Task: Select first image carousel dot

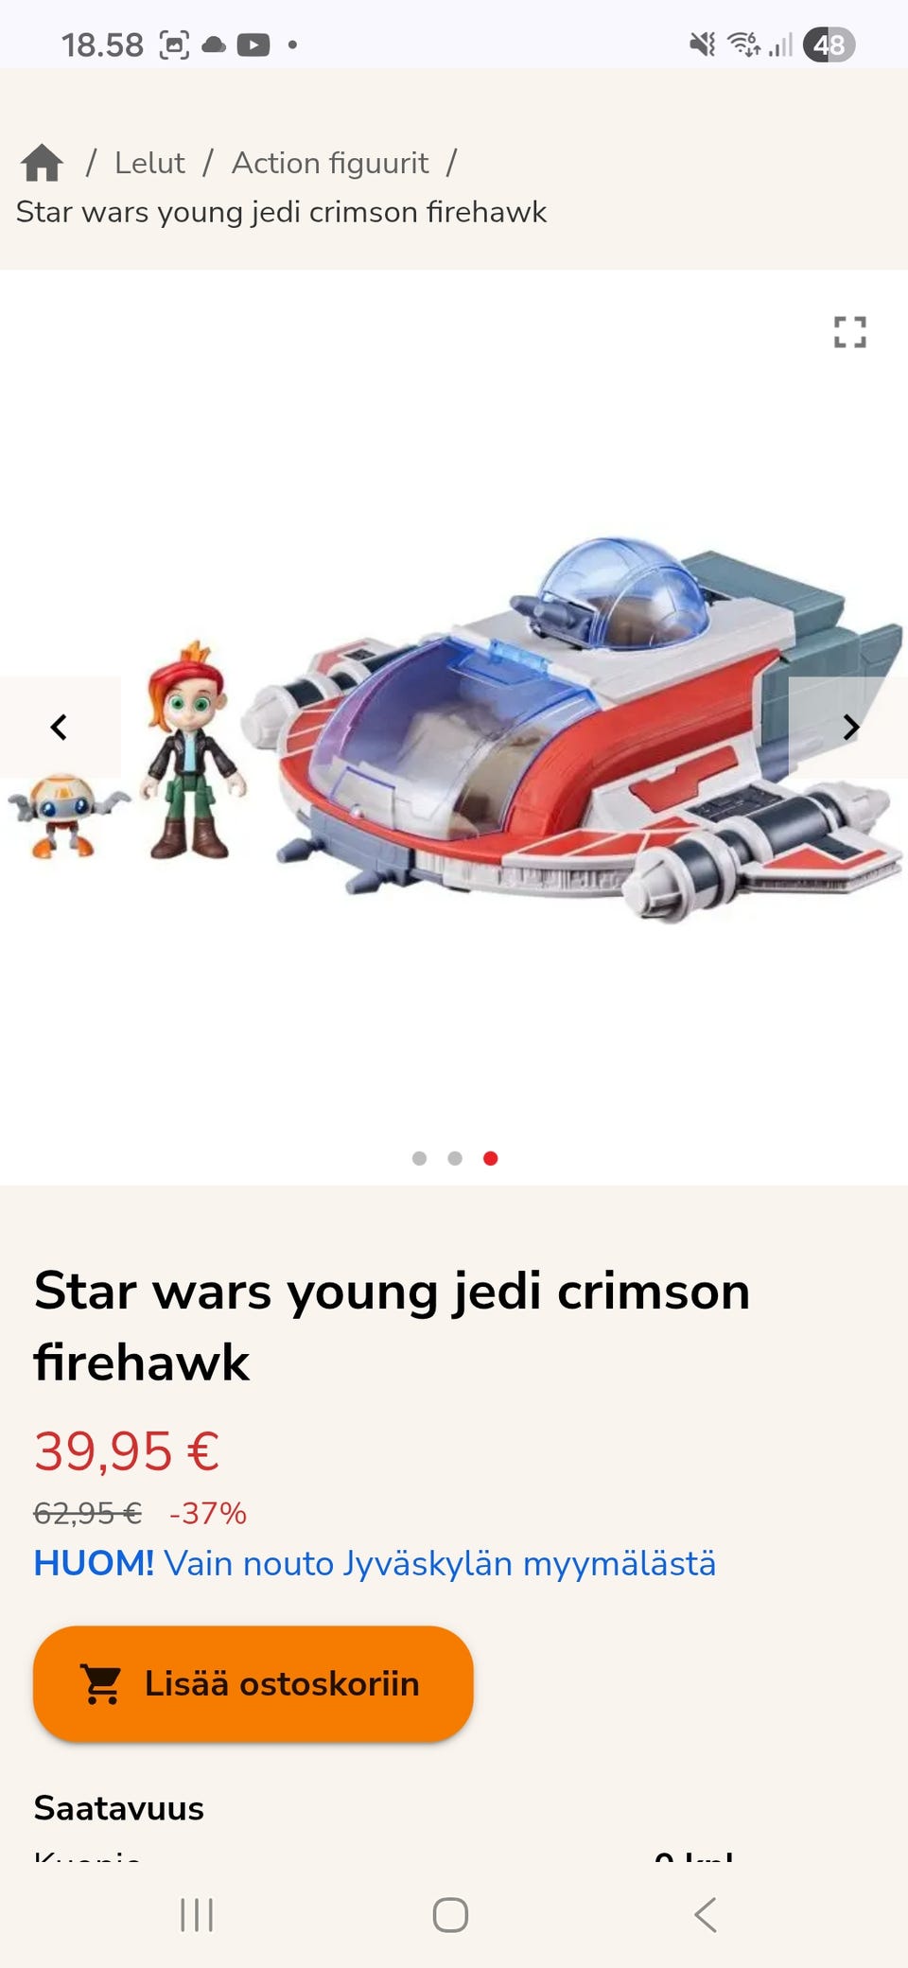Action: (420, 1158)
